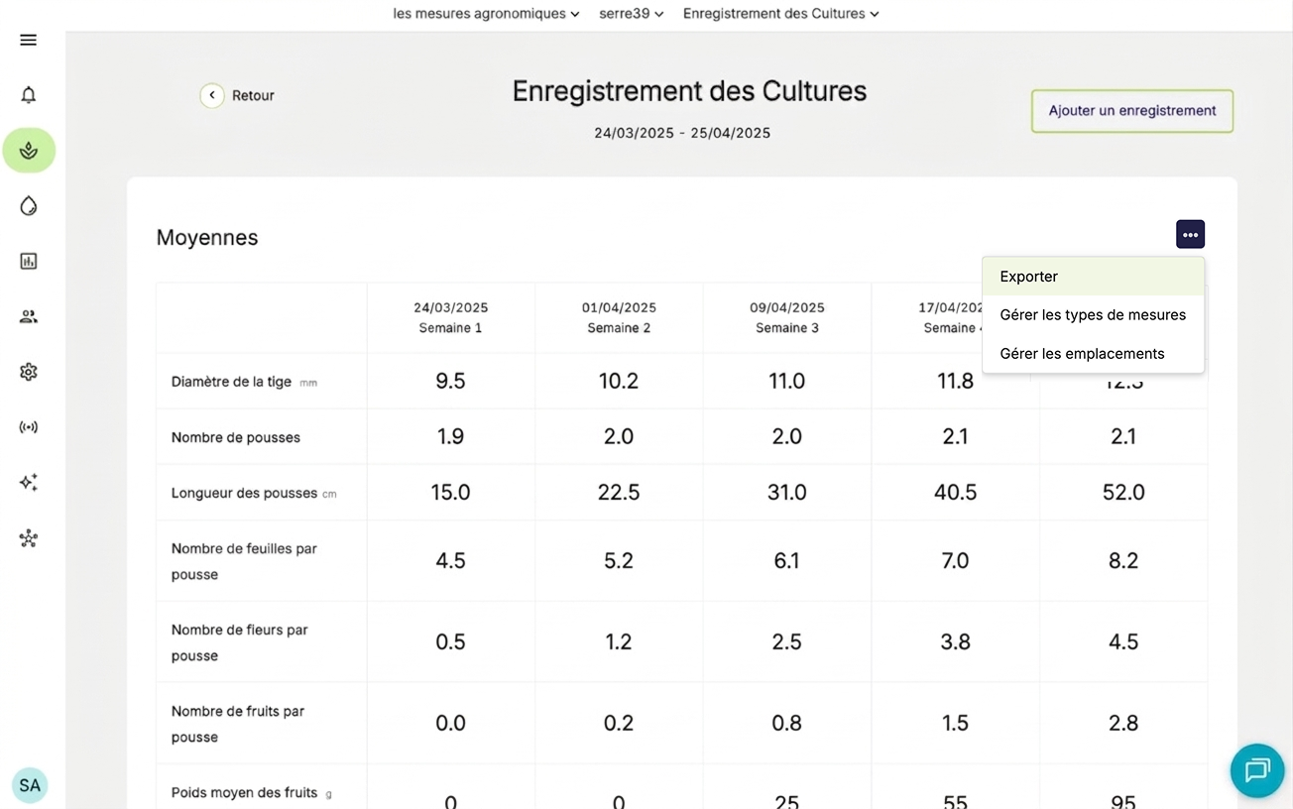Open the chat support bubble

1257,770
